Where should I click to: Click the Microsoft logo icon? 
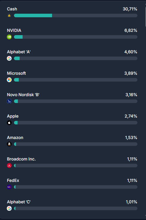pyautogui.click(x=9, y=80)
